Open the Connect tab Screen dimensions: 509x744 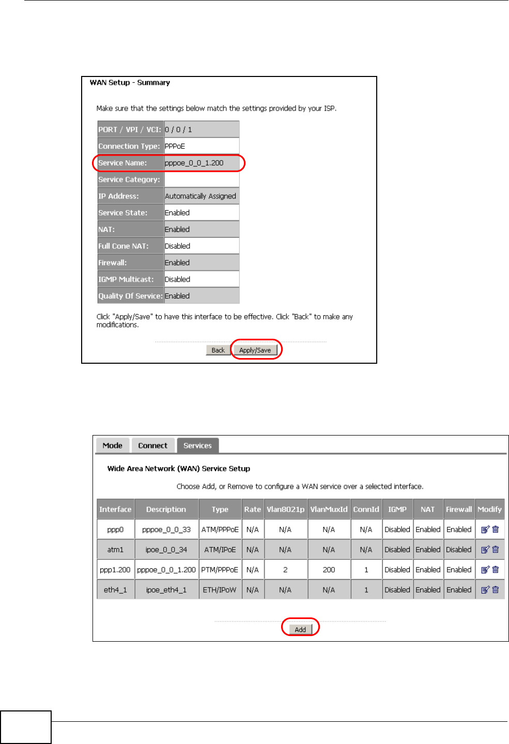click(x=153, y=445)
